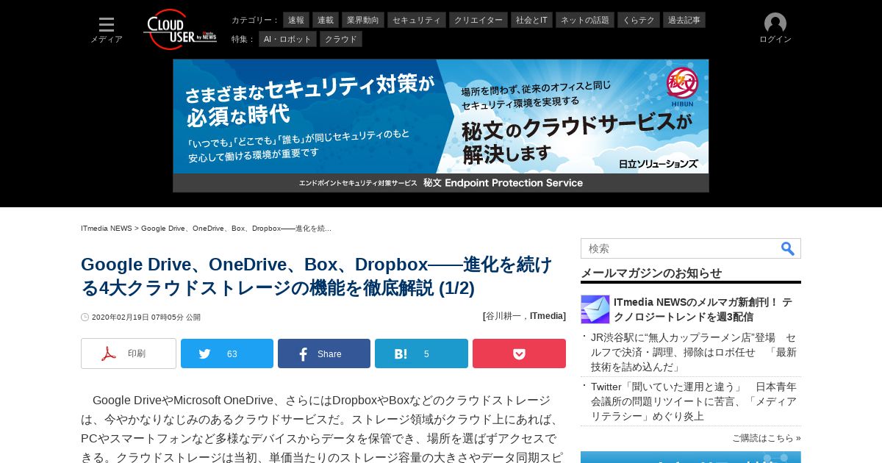Viewport: 882px width, 463px height.
Task: Select the ネットの話題 category
Action: click(585, 20)
